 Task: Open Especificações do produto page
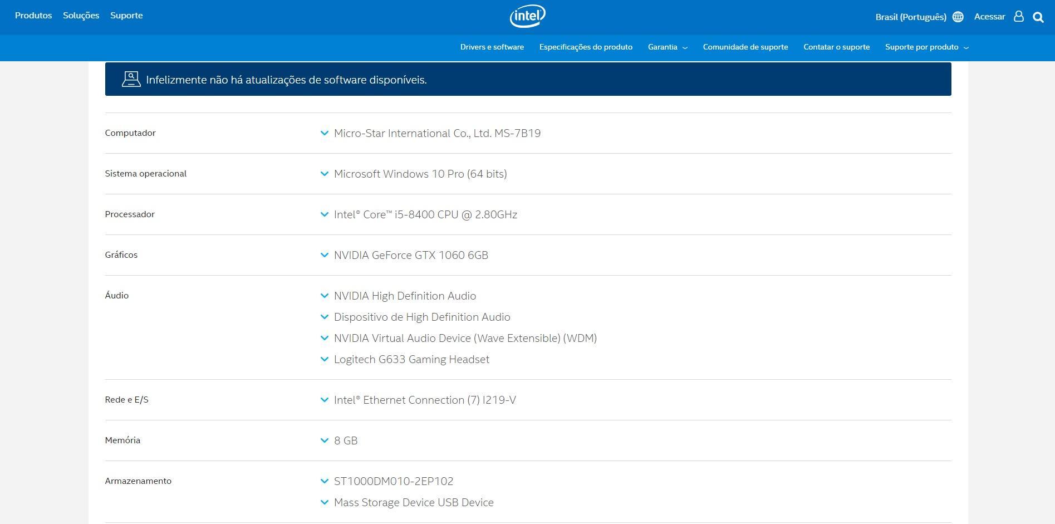(586, 47)
